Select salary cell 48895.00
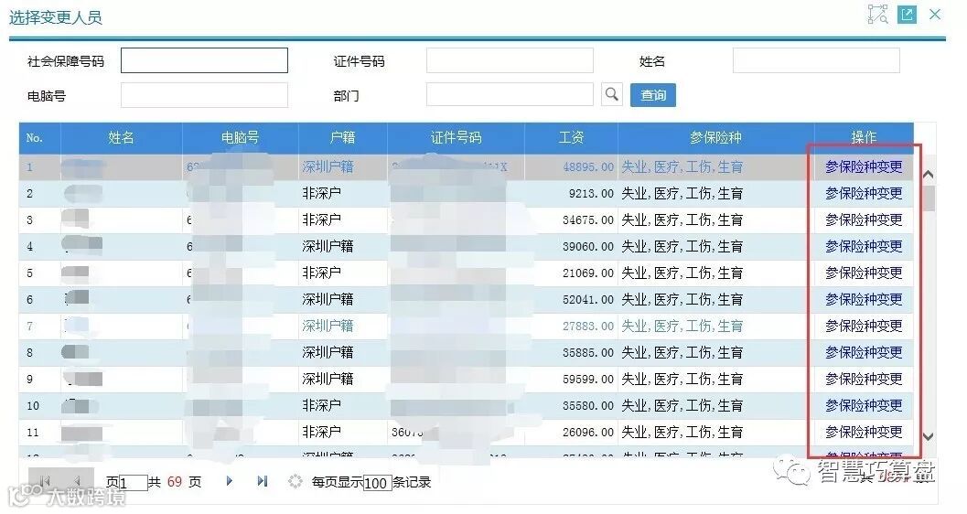The height and width of the screenshot is (514, 967). 587,167
